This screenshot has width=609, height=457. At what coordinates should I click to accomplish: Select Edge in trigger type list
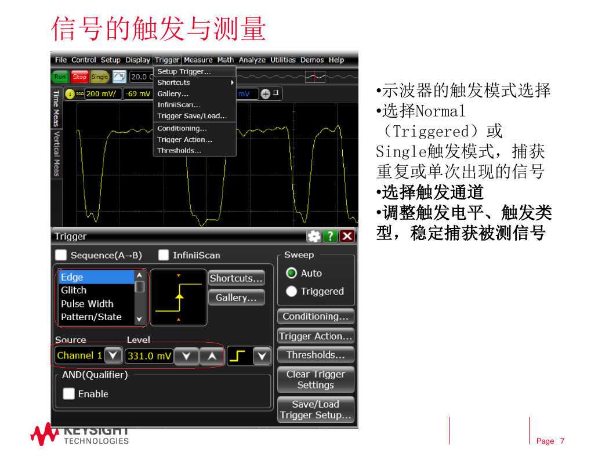97,277
